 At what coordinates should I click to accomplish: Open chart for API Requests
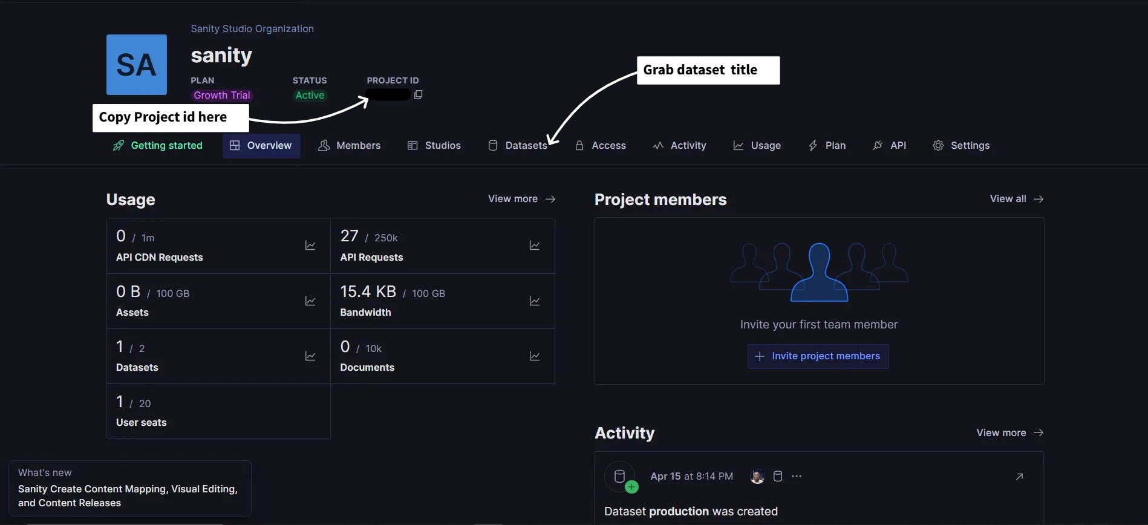tap(535, 246)
